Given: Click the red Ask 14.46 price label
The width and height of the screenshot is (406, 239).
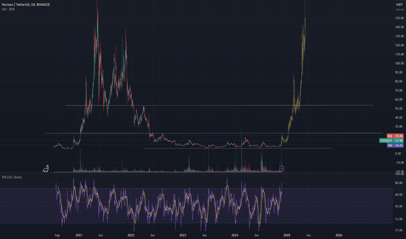Looking at the screenshot, I should (x=395, y=136).
